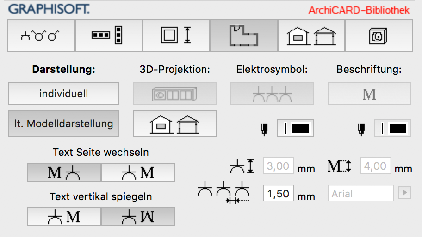Select lt. Modelldarstellung display option
The width and height of the screenshot is (422, 237).
tap(64, 124)
